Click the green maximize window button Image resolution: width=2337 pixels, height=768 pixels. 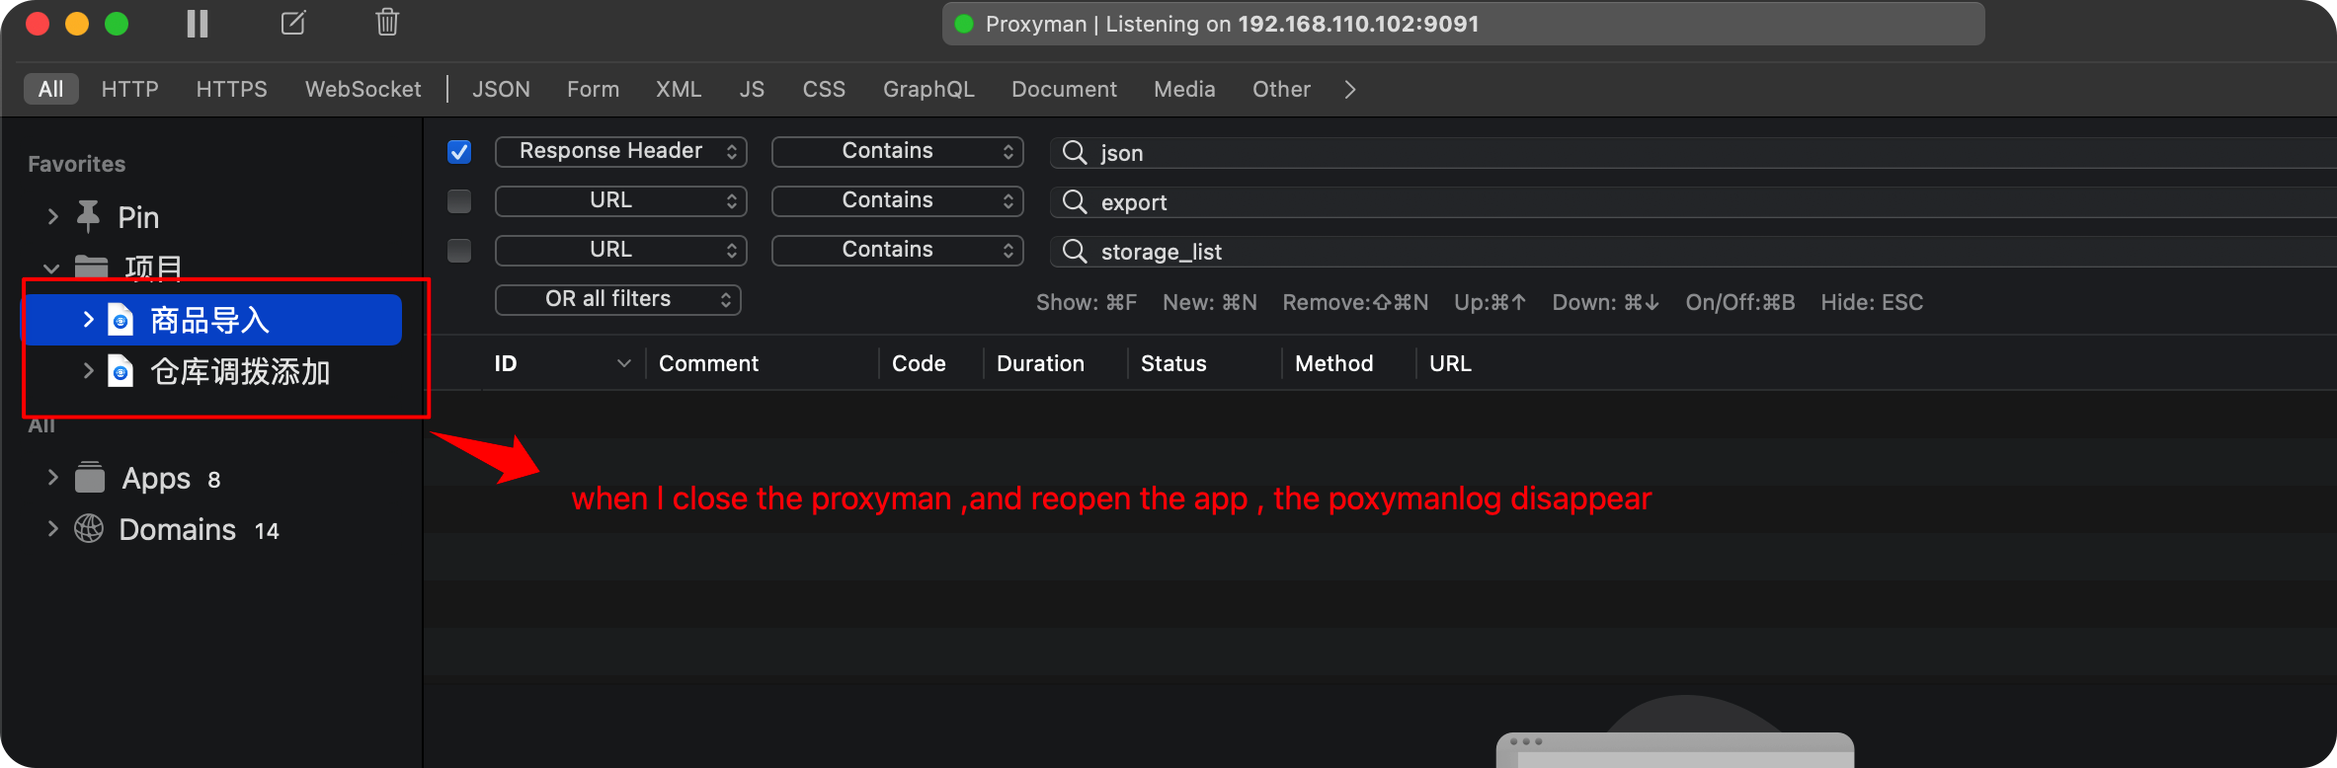point(117,23)
